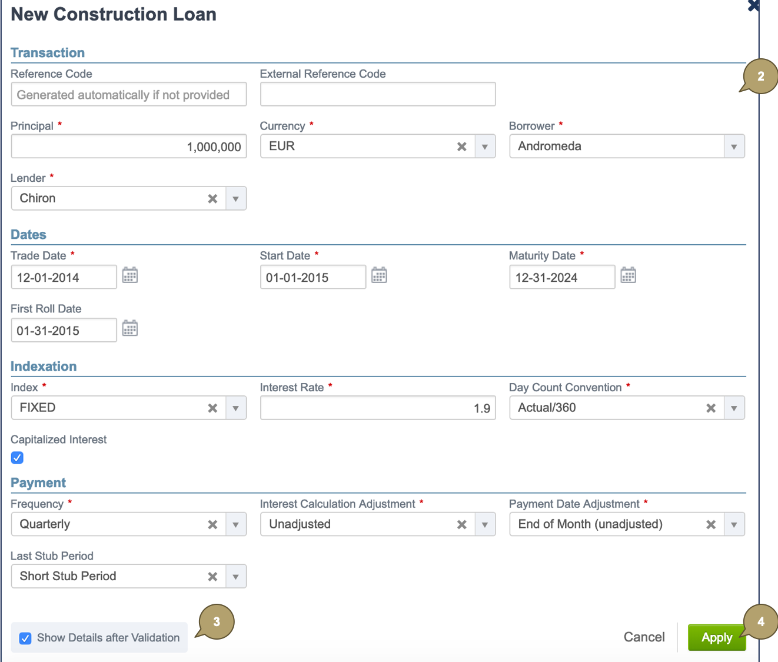Open the Payment Date Adjustment dropdown
The width and height of the screenshot is (778, 662).
[x=734, y=524]
